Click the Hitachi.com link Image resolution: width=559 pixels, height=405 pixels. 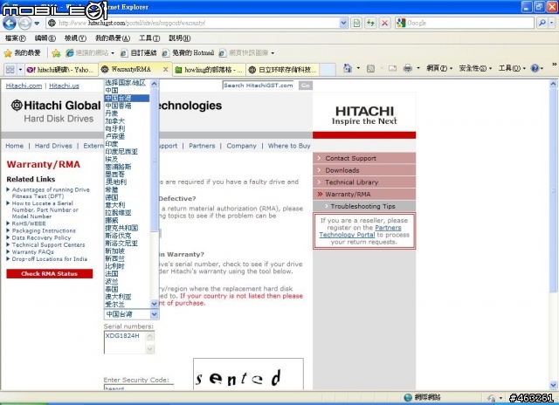click(x=24, y=86)
